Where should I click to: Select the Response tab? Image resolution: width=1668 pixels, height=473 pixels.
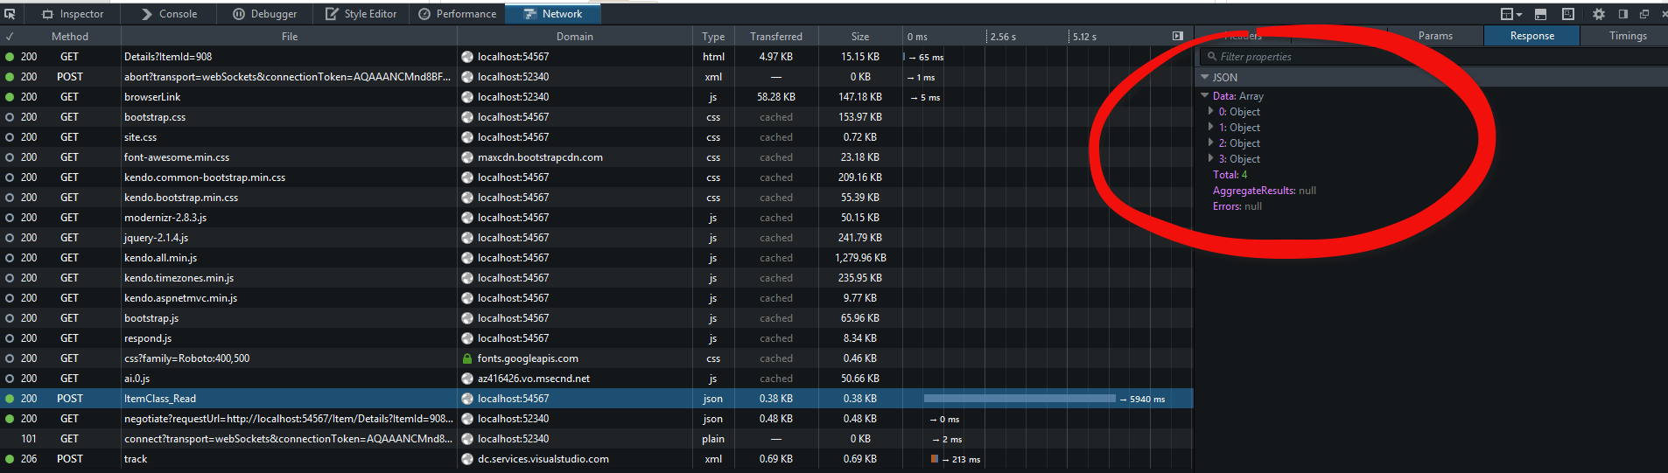1531,36
